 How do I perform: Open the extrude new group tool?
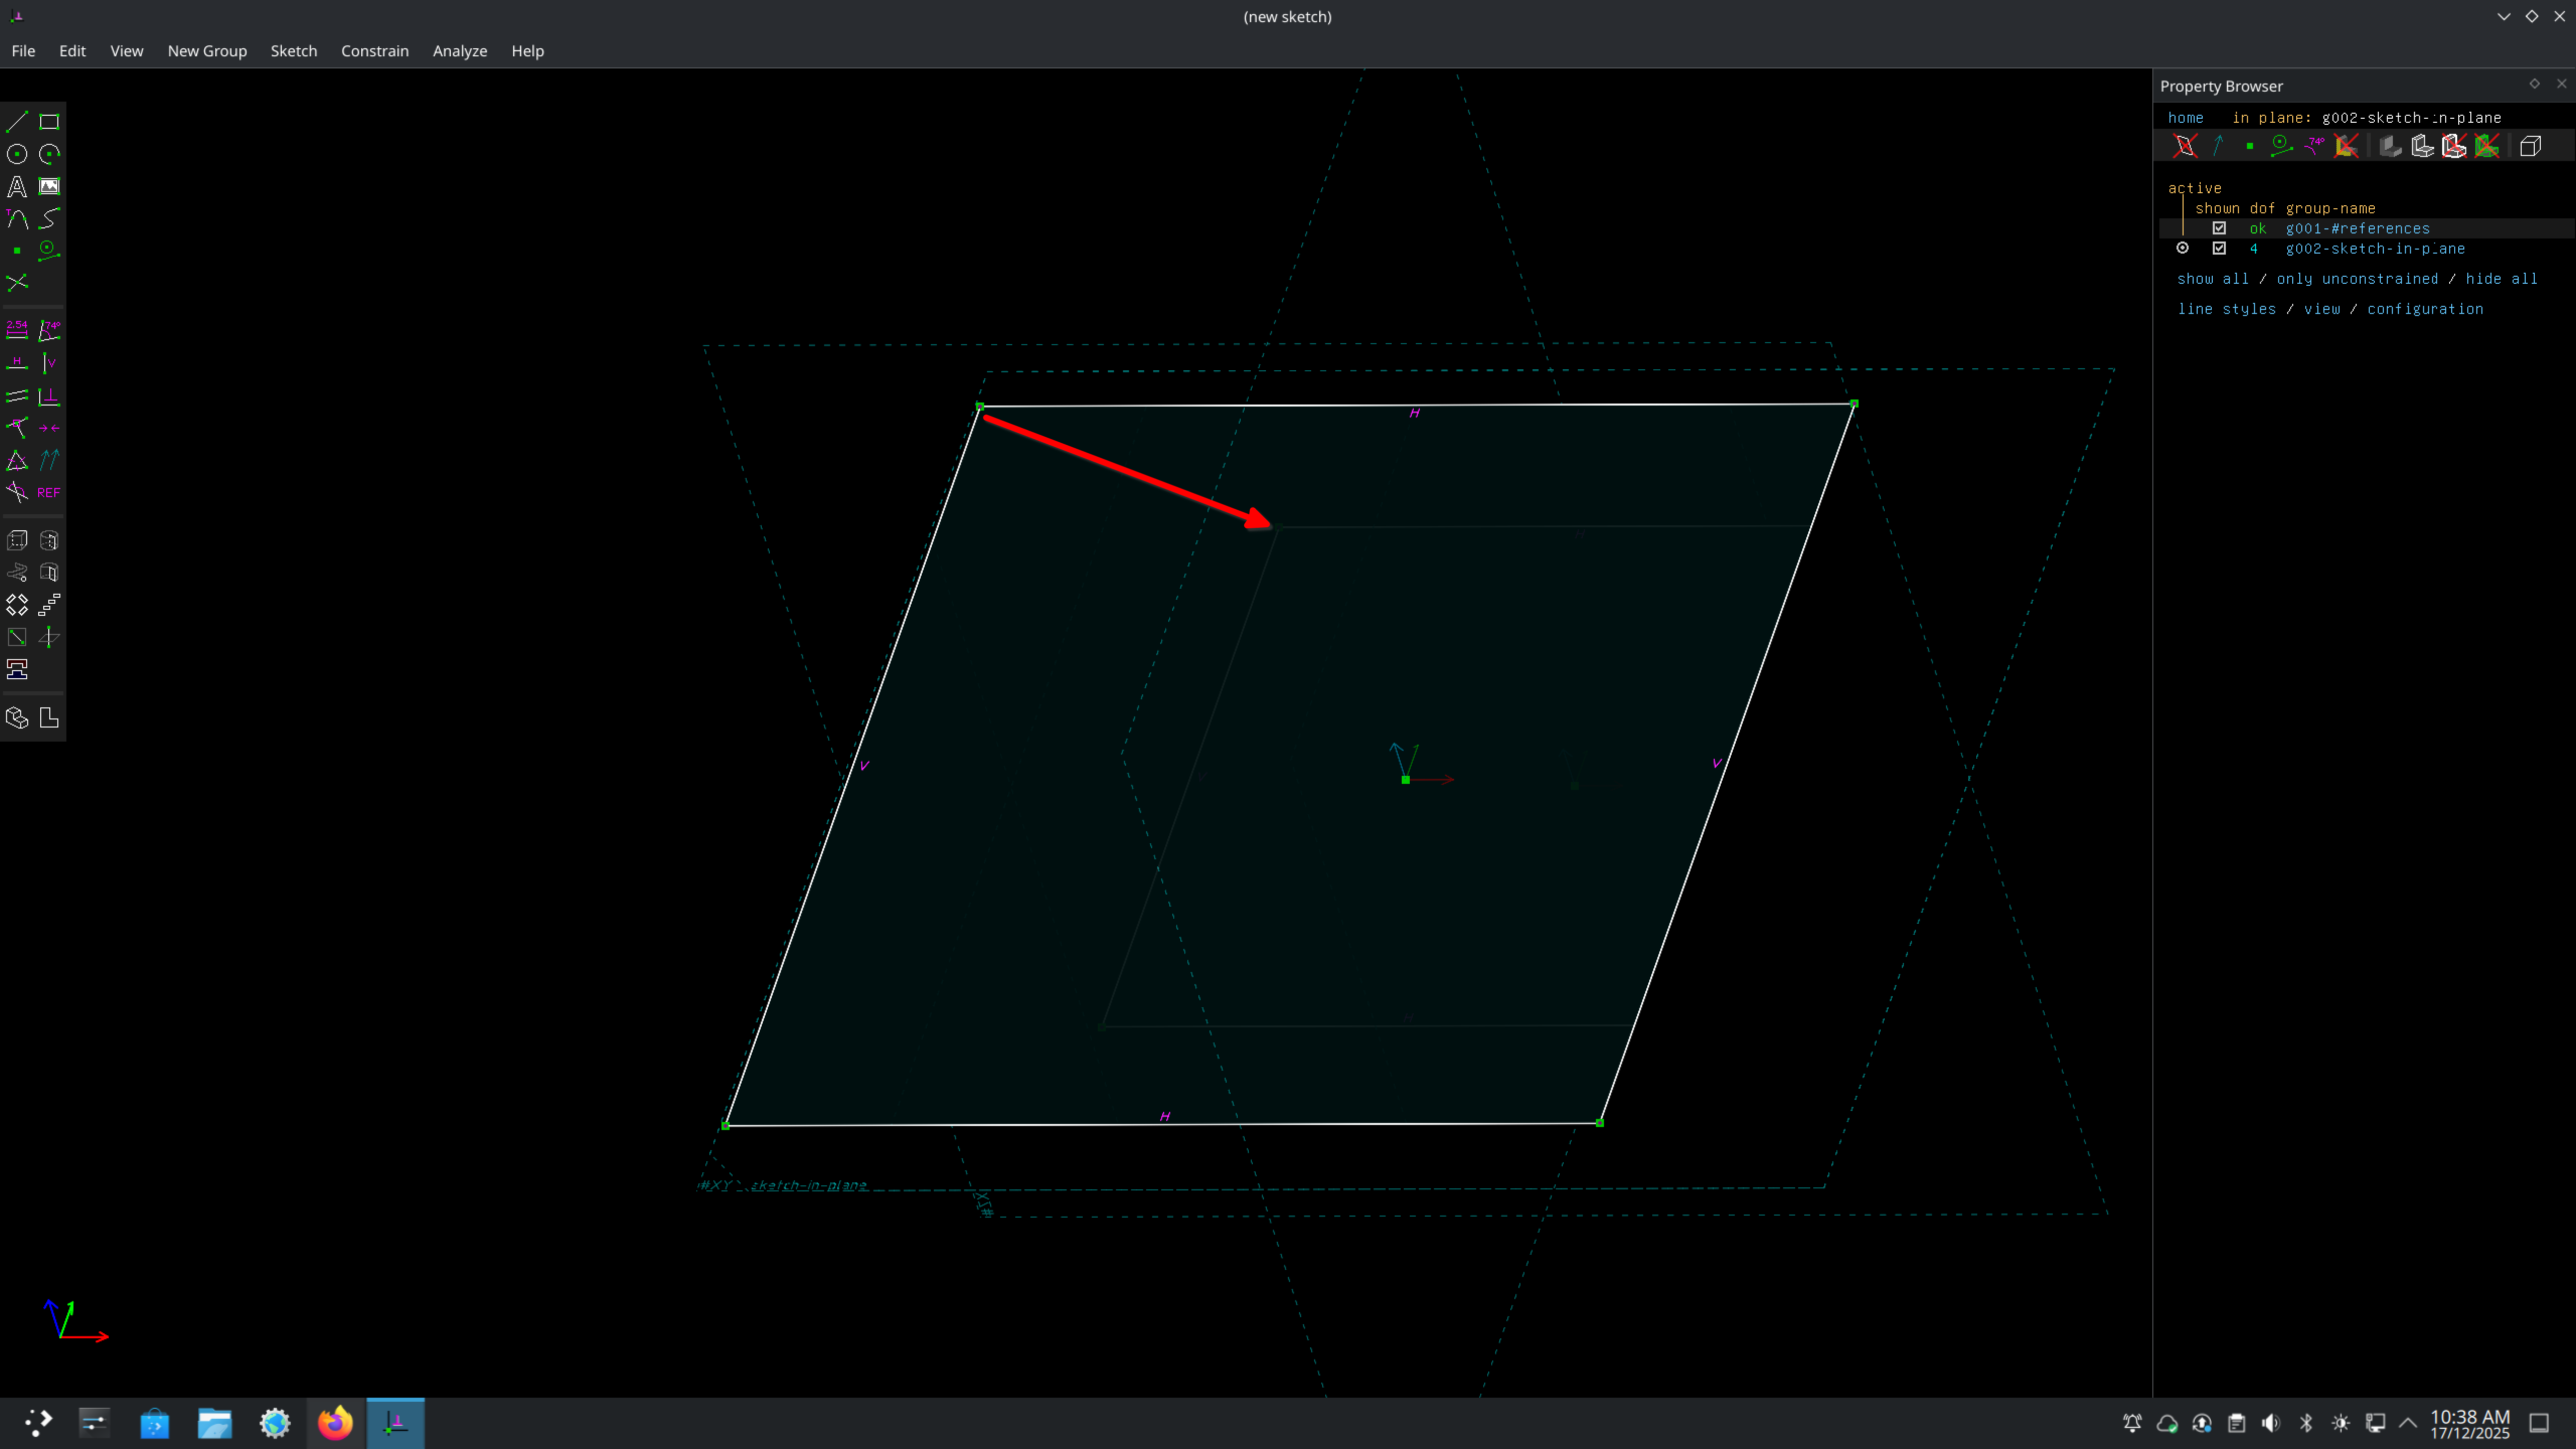(17, 541)
